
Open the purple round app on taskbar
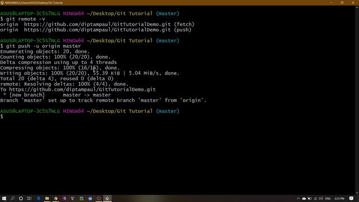pyautogui.click(x=64, y=198)
